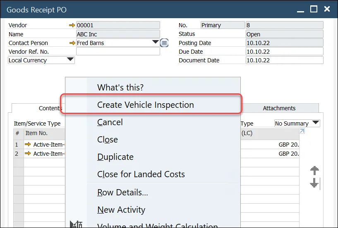Click the link arrow in item row 2

pos(28,154)
